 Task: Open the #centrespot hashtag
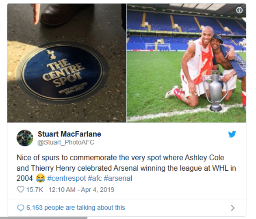(x=66, y=178)
